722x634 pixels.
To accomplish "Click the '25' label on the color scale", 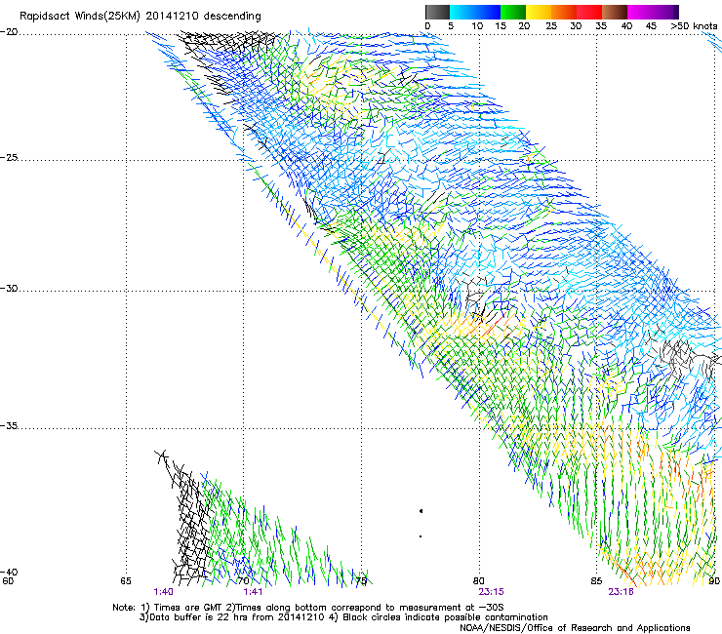I will point(551,26).
